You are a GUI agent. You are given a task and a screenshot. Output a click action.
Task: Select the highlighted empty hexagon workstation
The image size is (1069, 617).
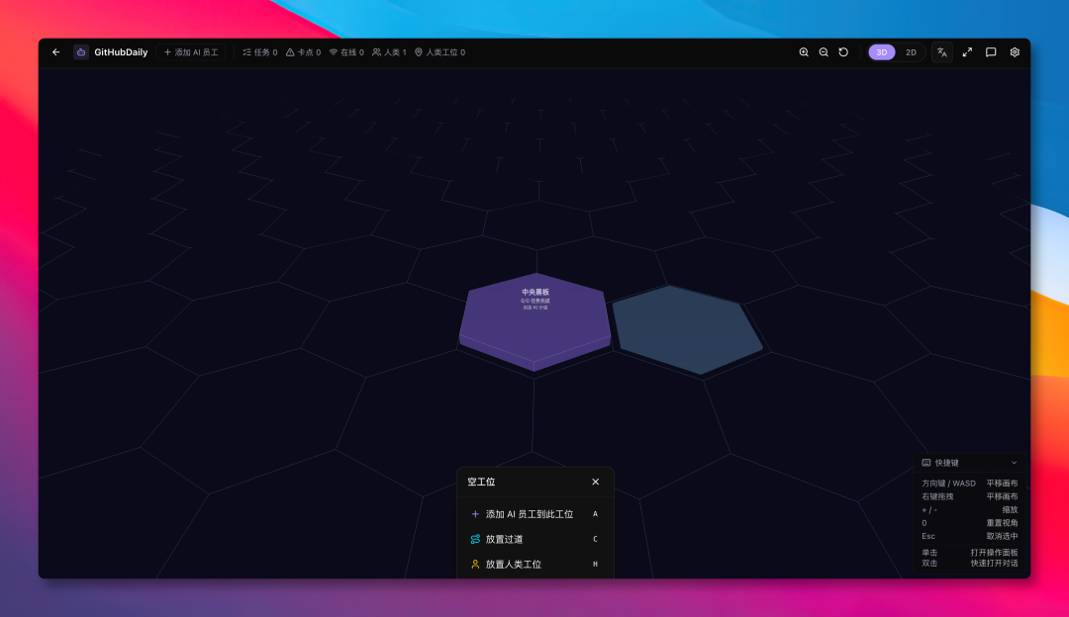point(687,329)
